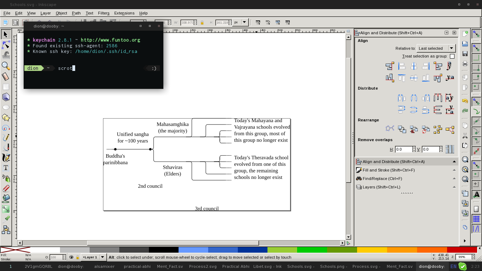Screen dimensions: 482x271
Task: Select the Spray tool
Action: click(6, 178)
